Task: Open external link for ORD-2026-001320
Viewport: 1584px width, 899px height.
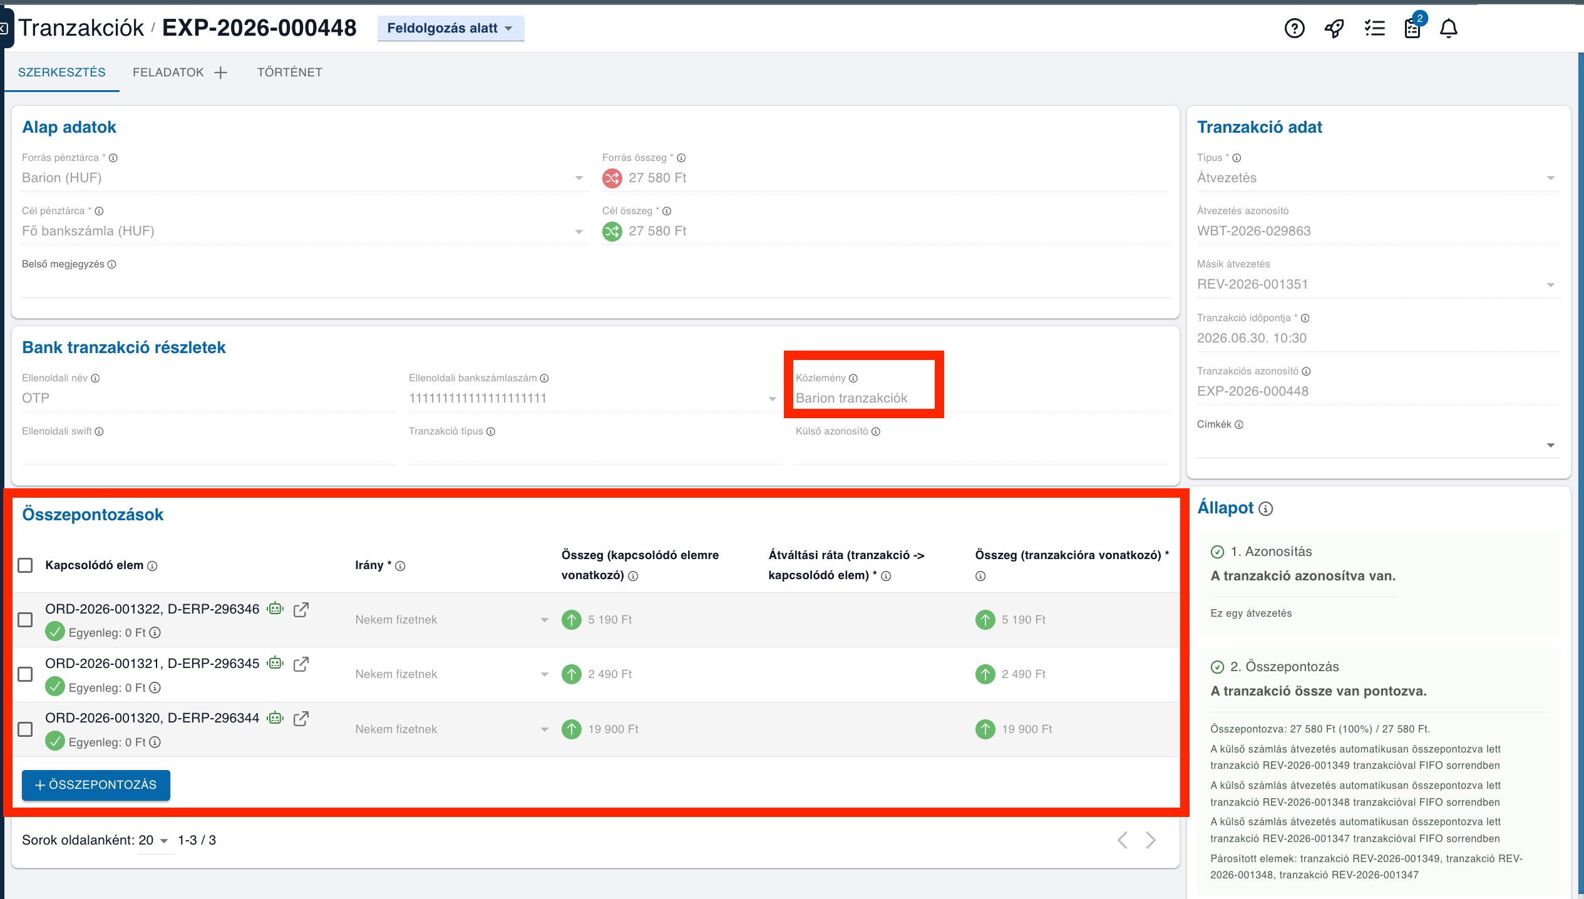Action: (x=301, y=718)
